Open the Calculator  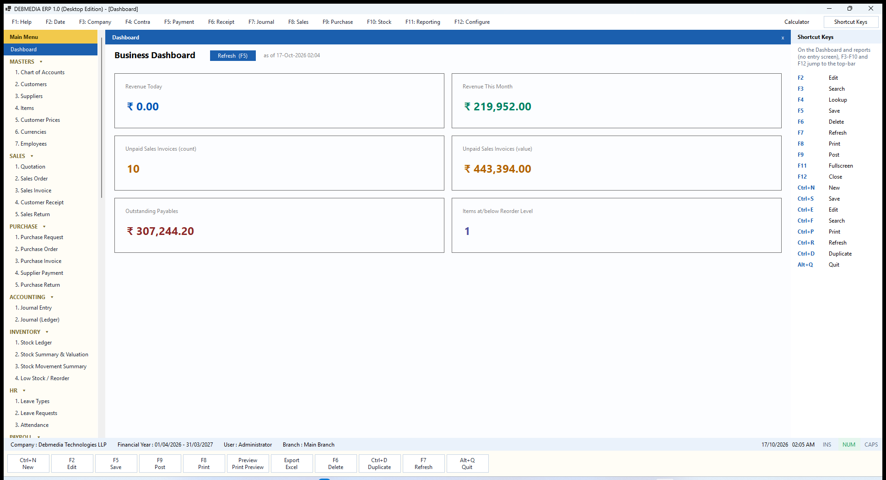(796, 22)
